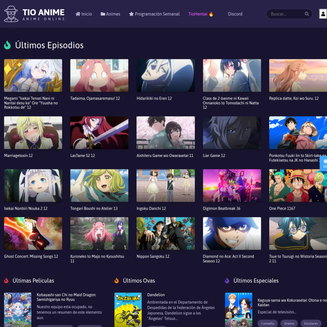This screenshot has width=327, height=327.
Task: Click the star icon beside Programación Semanal
Action: [x=131, y=14]
